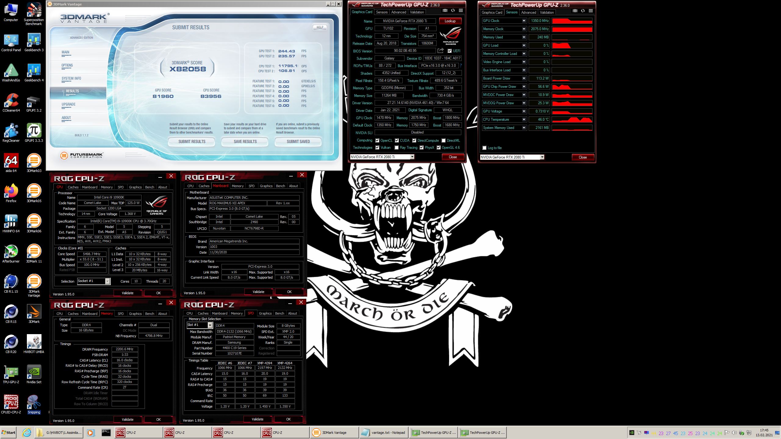Viewport: 781px width, 439px height.
Task: Toggle DirectML checkbox
Action: point(444,141)
